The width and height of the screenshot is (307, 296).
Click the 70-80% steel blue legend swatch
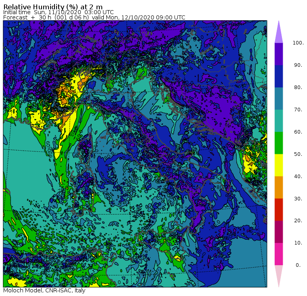point(279,98)
